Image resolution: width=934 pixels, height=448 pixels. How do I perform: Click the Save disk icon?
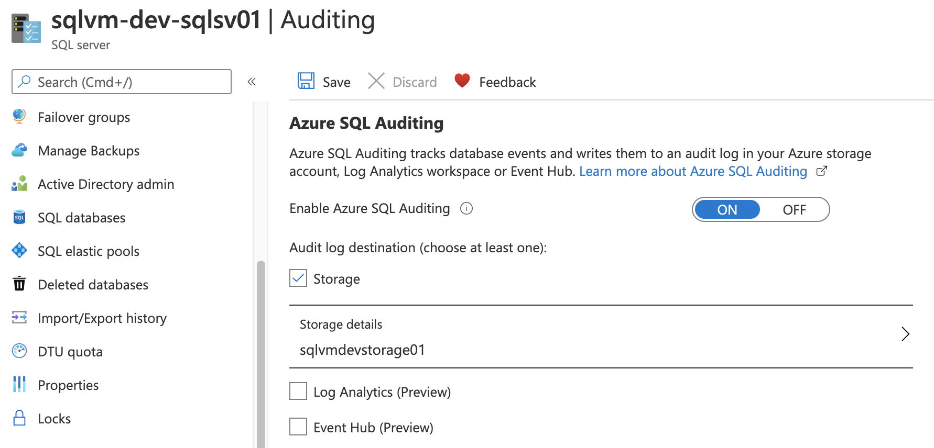click(x=306, y=81)
